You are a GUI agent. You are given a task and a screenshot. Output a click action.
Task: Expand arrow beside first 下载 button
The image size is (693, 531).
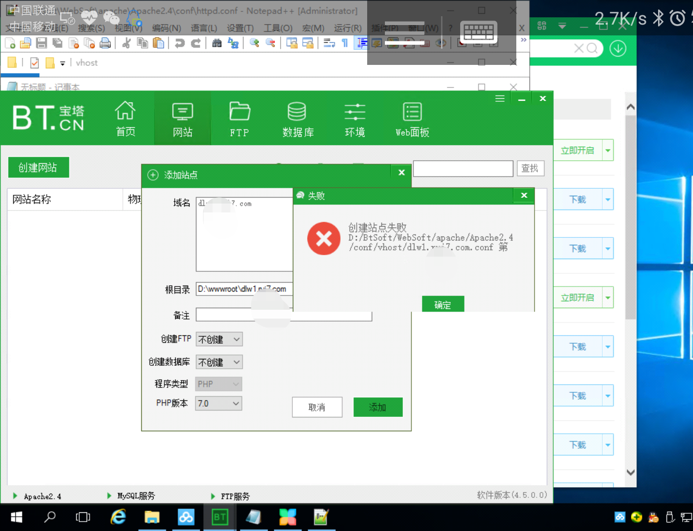(x=608, y=199)
